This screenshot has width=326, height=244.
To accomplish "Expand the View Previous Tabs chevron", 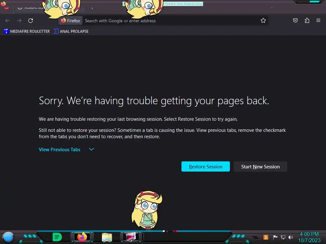I will [91, 149].
